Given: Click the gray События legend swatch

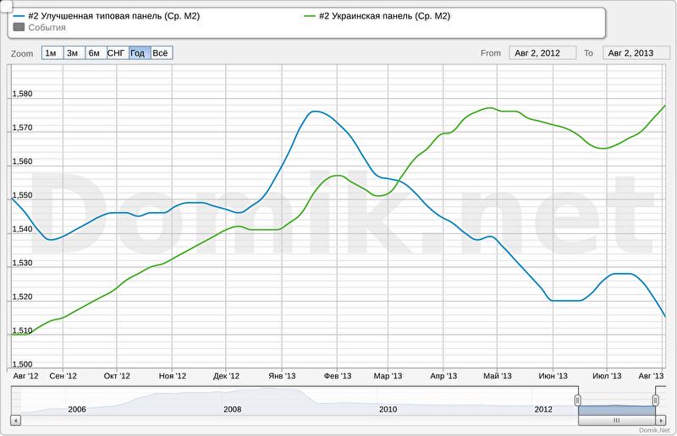Looking at the screenshot, I should 19,28.
